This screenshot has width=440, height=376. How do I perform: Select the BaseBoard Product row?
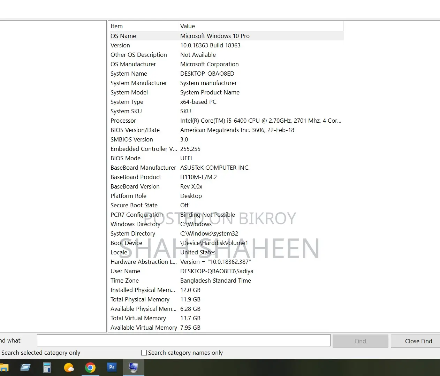pyautogui.click(x=227, y=177)
